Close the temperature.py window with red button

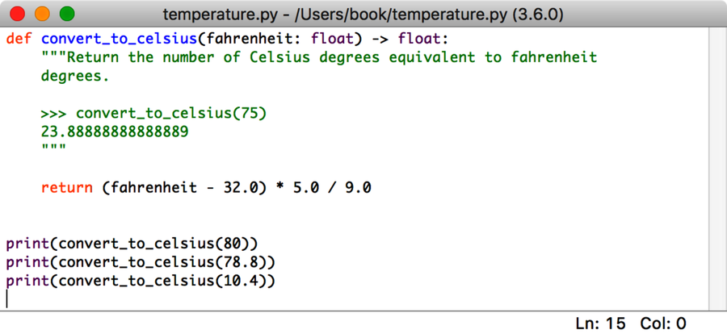tap(19, 14)
